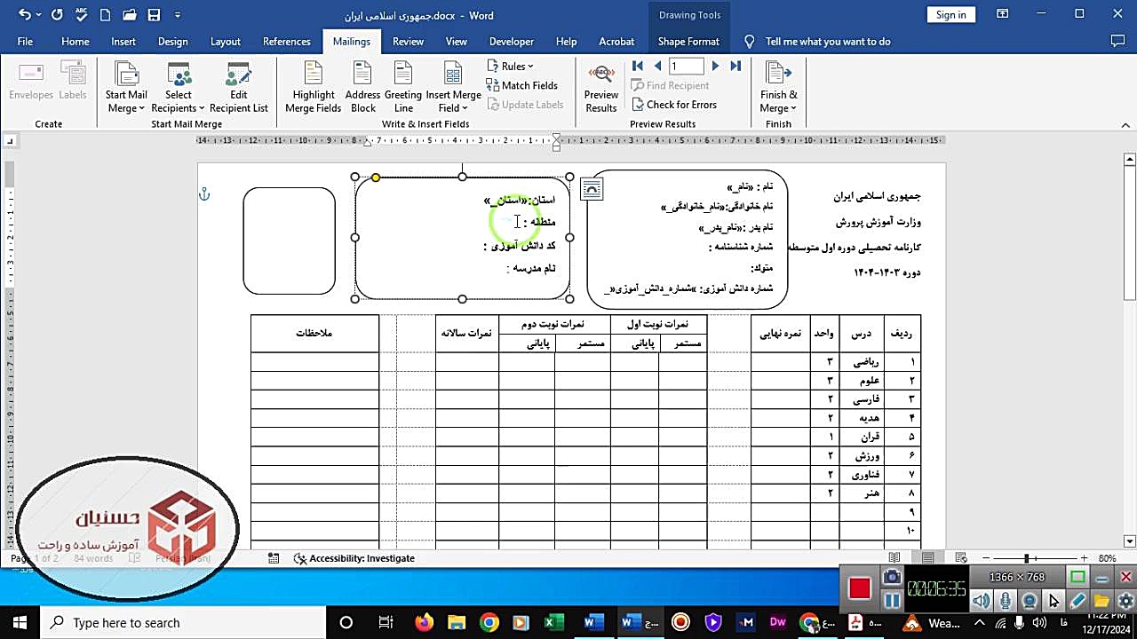
Task: Click the Windows Start button
Action: point(20,622)
